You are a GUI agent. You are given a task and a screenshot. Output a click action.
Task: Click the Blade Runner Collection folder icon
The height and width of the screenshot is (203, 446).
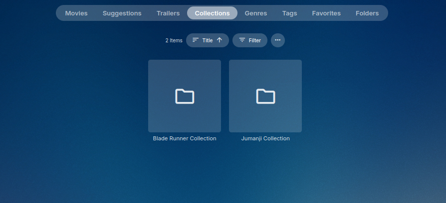pyautogui.click(x=185, y=96)
